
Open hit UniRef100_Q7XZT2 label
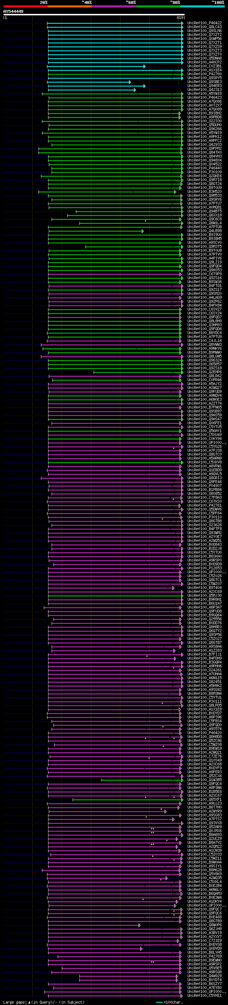[204, 35]
